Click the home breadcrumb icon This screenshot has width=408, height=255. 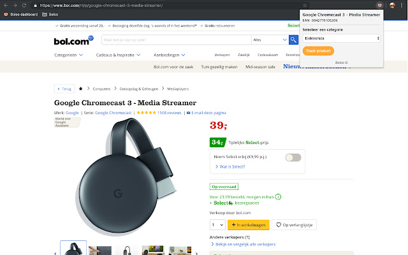pyautogui.click(x=80, y=89)
